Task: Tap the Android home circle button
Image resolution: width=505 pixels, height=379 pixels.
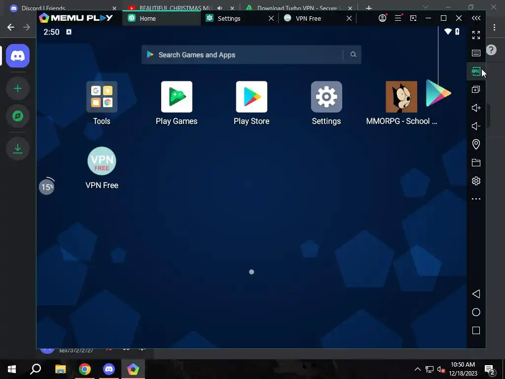Action: (x=476, y=312)
